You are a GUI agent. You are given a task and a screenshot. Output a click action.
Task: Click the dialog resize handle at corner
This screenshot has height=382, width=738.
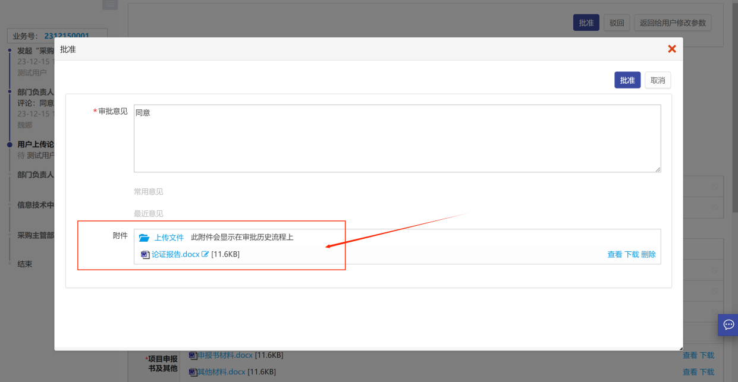[680, 348]
